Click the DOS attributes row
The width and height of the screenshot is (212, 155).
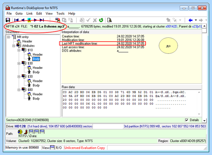click(x=95, y=51)
